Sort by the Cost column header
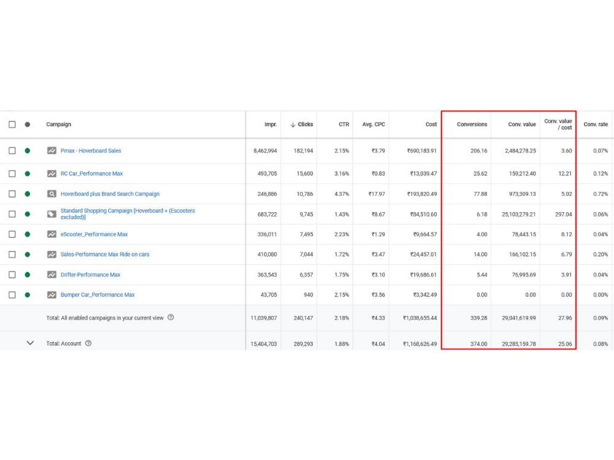The image size is (614, 460). tap(431, 125)
